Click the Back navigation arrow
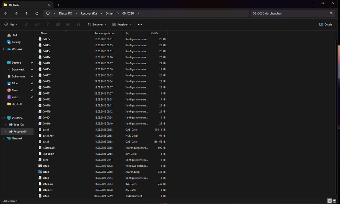The height and width of the screenshot is (204, 340). pyautogui.click(x=6, y=13)
